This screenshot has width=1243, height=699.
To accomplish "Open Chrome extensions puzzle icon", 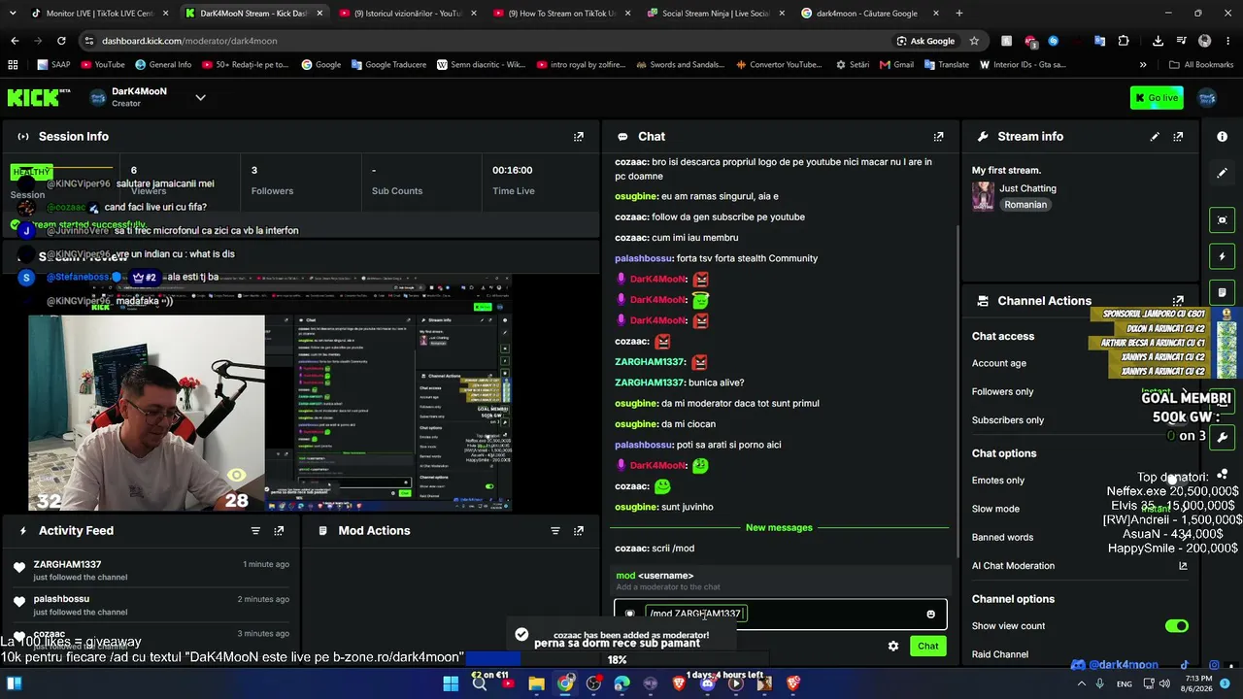I will tap(1124, 41).
